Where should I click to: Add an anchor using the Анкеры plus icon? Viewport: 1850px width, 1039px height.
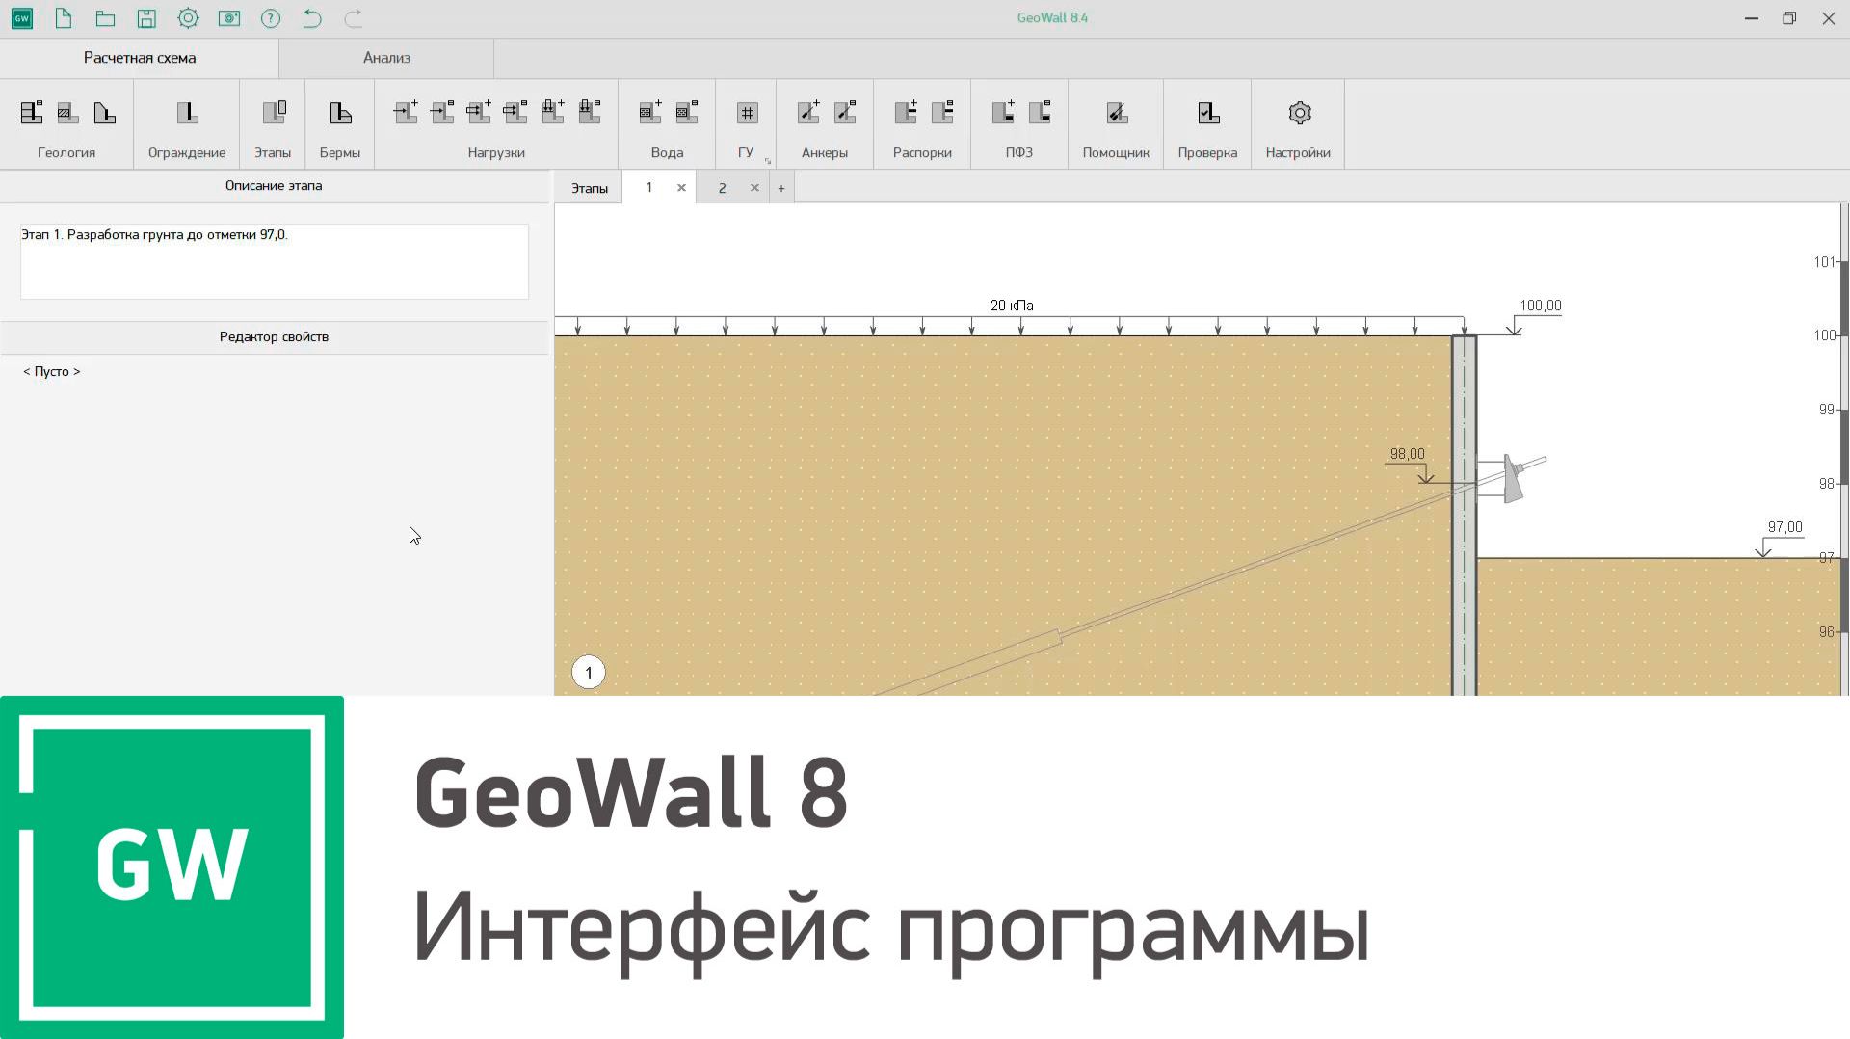pos(809,113)
